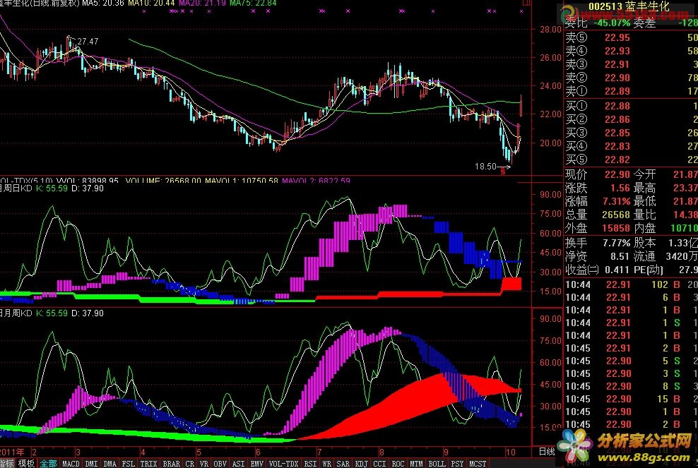Select the 全部 indicator category tab
Viewport: 698px width, 468px height.
pos(49,463)
